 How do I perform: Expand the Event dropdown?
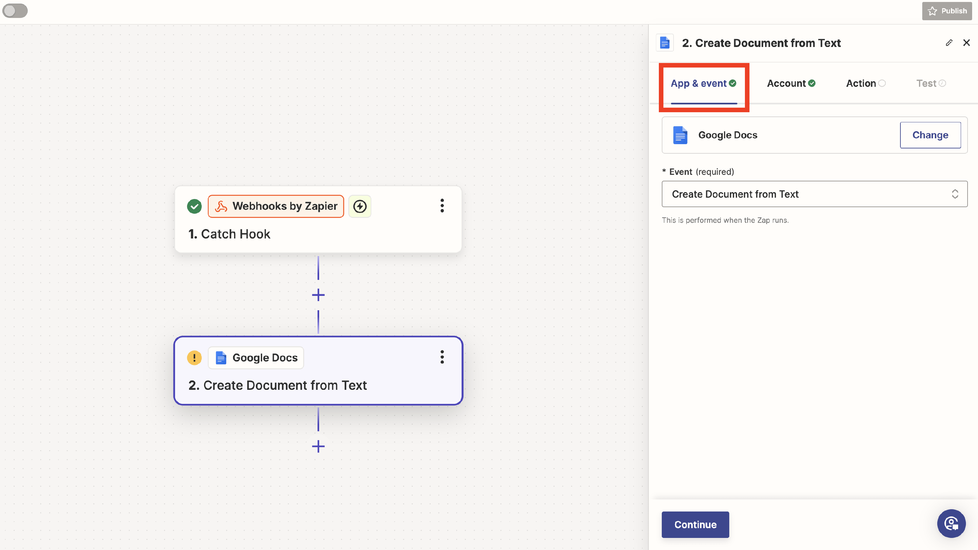(x=814, y=194)
